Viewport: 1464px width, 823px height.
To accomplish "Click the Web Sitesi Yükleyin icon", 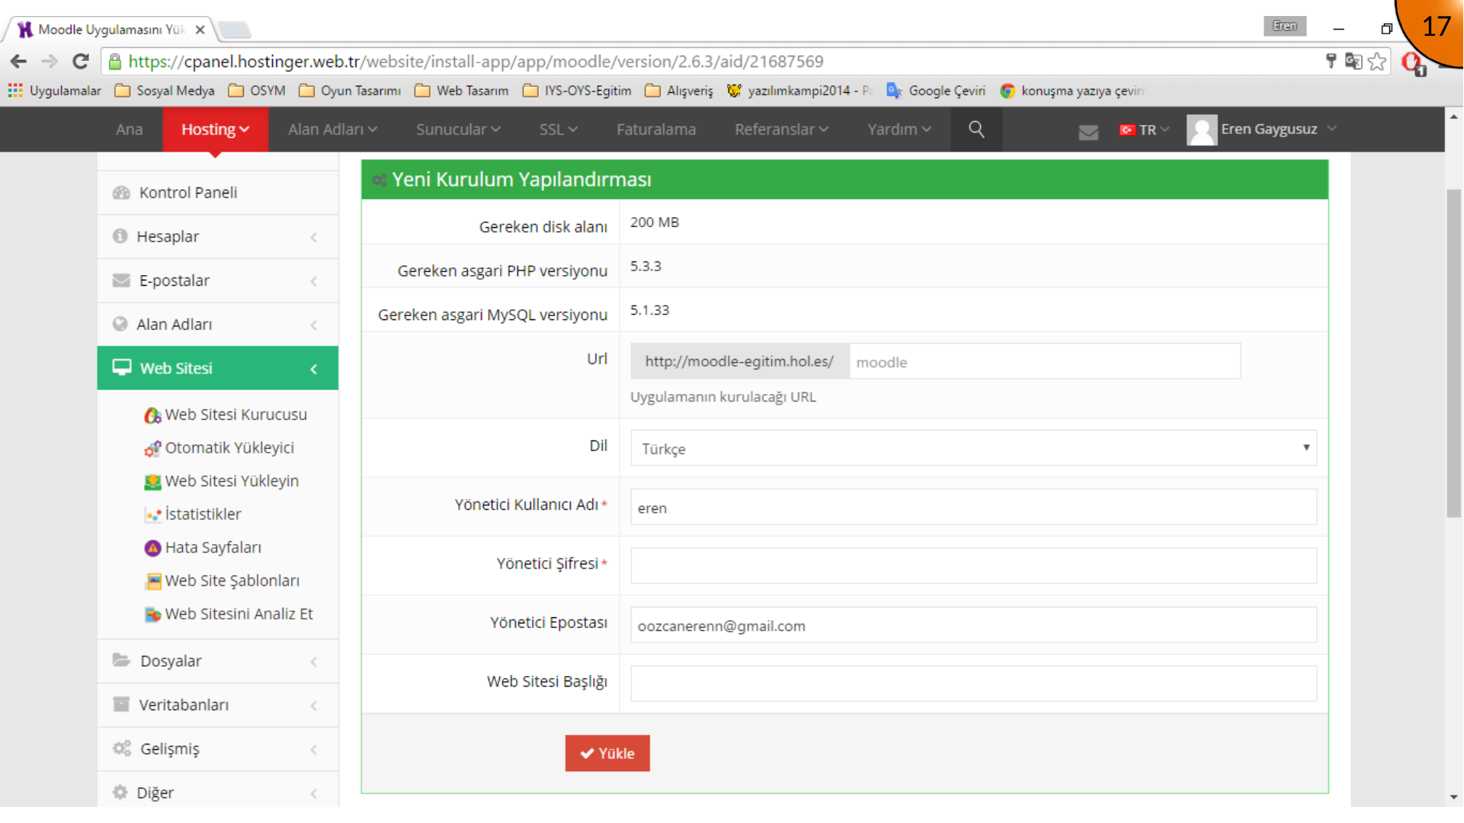I will [152, 482].
